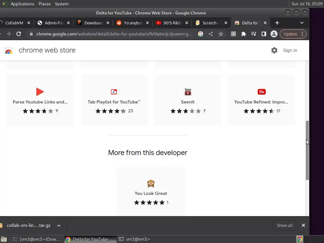Reload the page with the refresh icon

pyautogui.click(x=19, y=34)
